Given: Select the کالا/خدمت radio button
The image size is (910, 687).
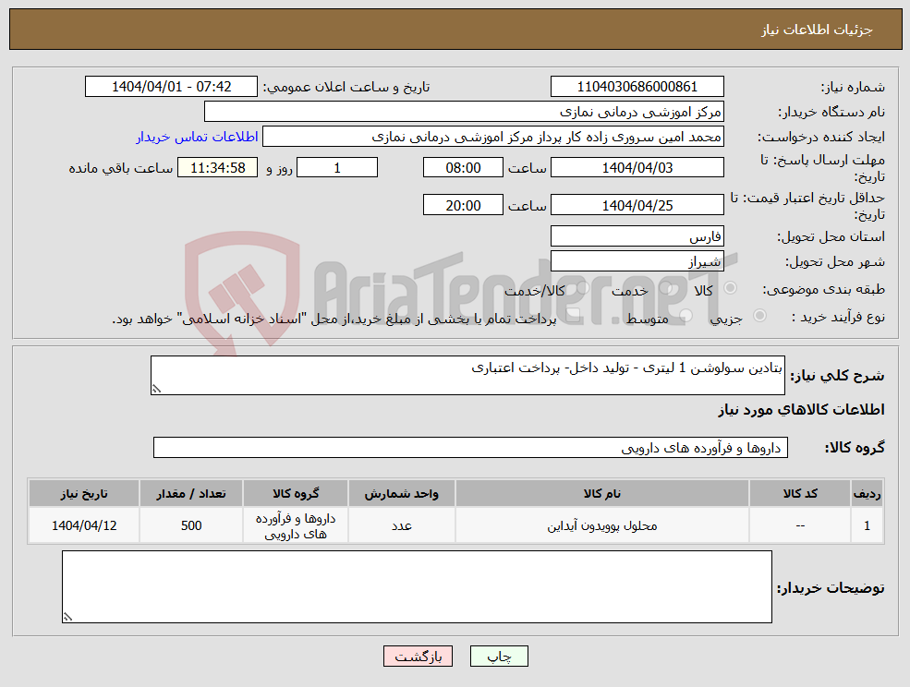Looking at the screenshot, I should [x=583, y=288].
